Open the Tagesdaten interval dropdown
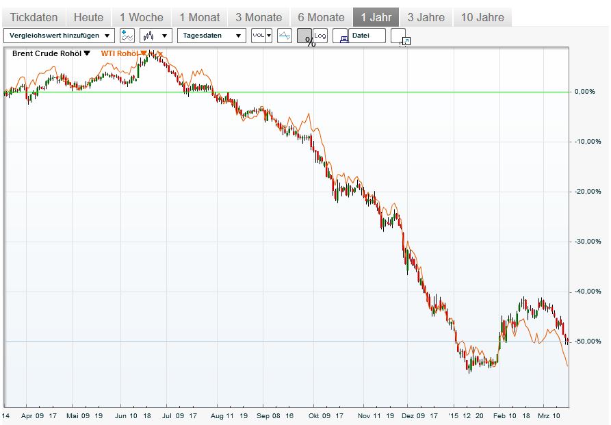611x425 pixels. click(211, 35)
